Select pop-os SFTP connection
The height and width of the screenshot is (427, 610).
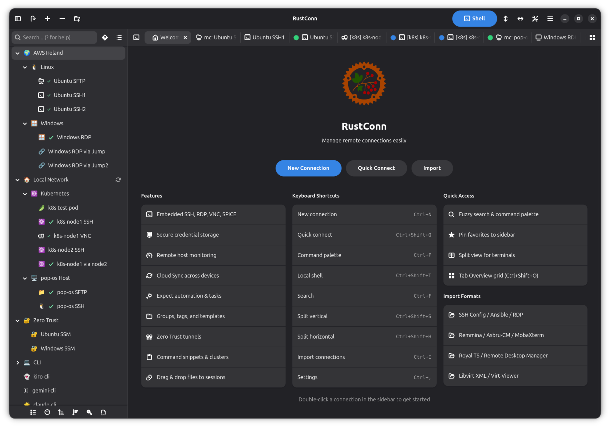(68, 292)
